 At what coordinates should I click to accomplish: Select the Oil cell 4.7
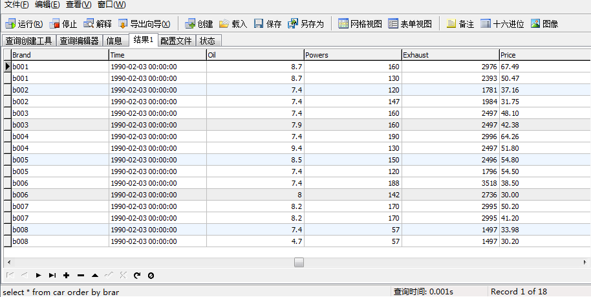click(255, 241)
